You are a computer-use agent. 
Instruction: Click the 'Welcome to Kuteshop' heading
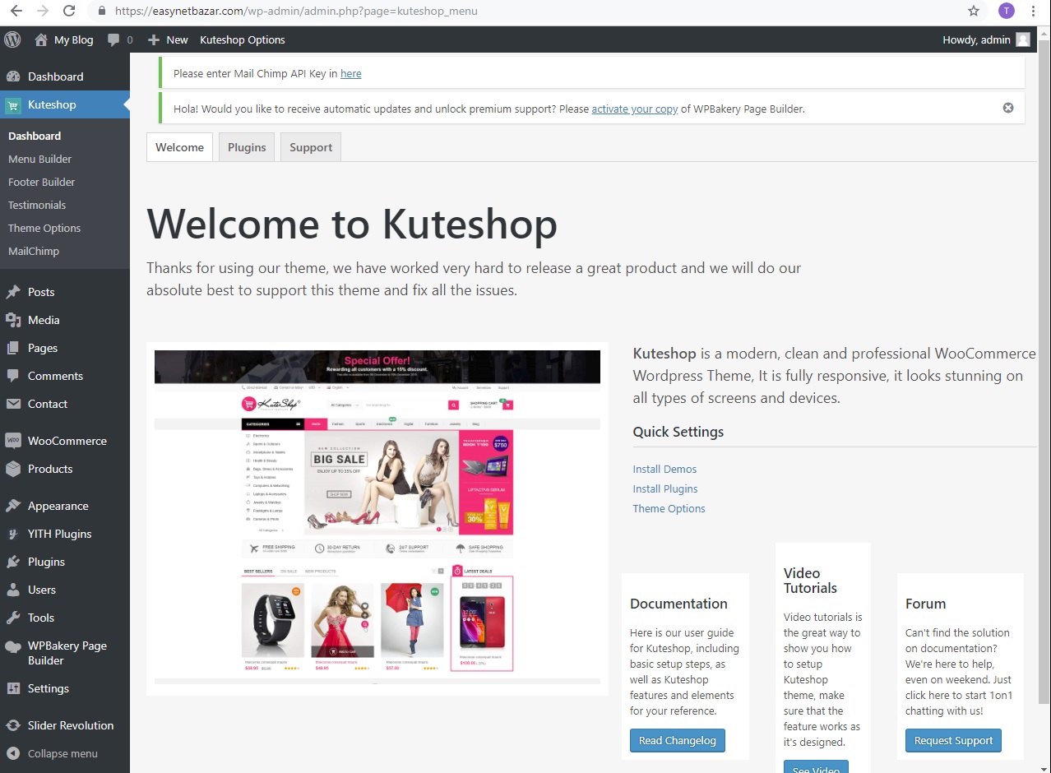(x=352, y=224)
